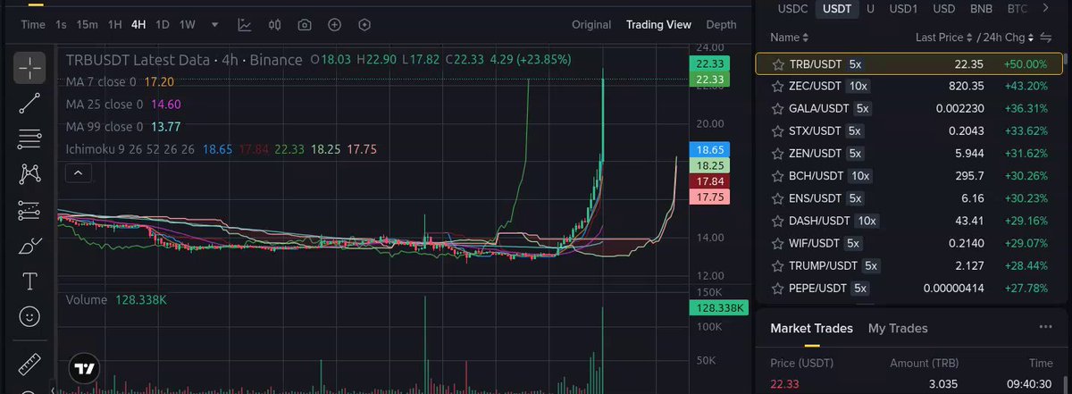
Task: Favorite TRB/USDT with its star
Action: tap(777, 64)
